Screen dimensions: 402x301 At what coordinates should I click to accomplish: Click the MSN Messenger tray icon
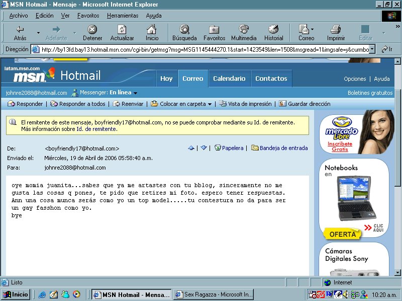pos(364,294)
